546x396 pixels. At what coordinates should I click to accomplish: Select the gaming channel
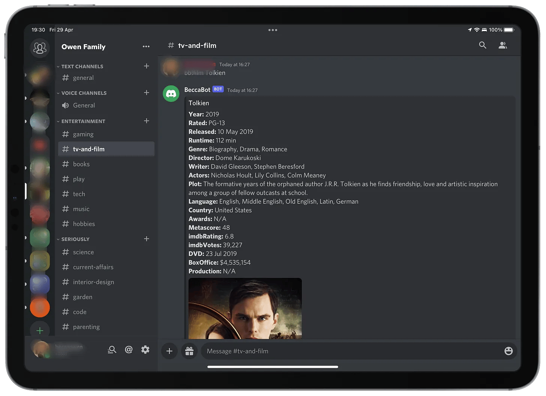pos(83,134)
